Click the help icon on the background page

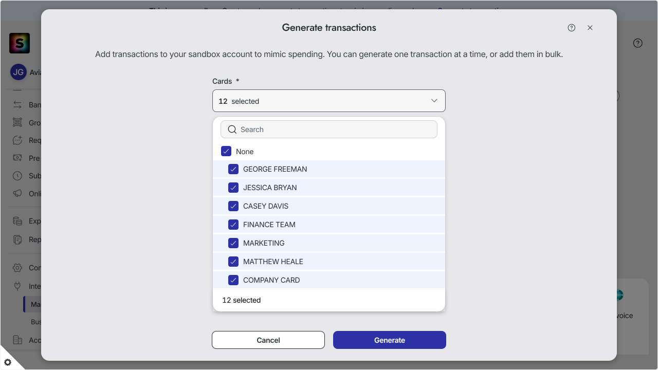(x=638, y=43)
